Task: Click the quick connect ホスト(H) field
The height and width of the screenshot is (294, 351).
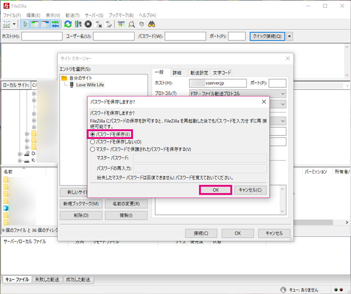Action: tap(42, 36)
